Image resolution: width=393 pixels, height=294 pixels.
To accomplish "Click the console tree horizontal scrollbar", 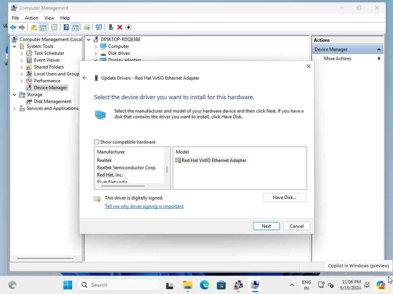I will (x=45, y=258).
